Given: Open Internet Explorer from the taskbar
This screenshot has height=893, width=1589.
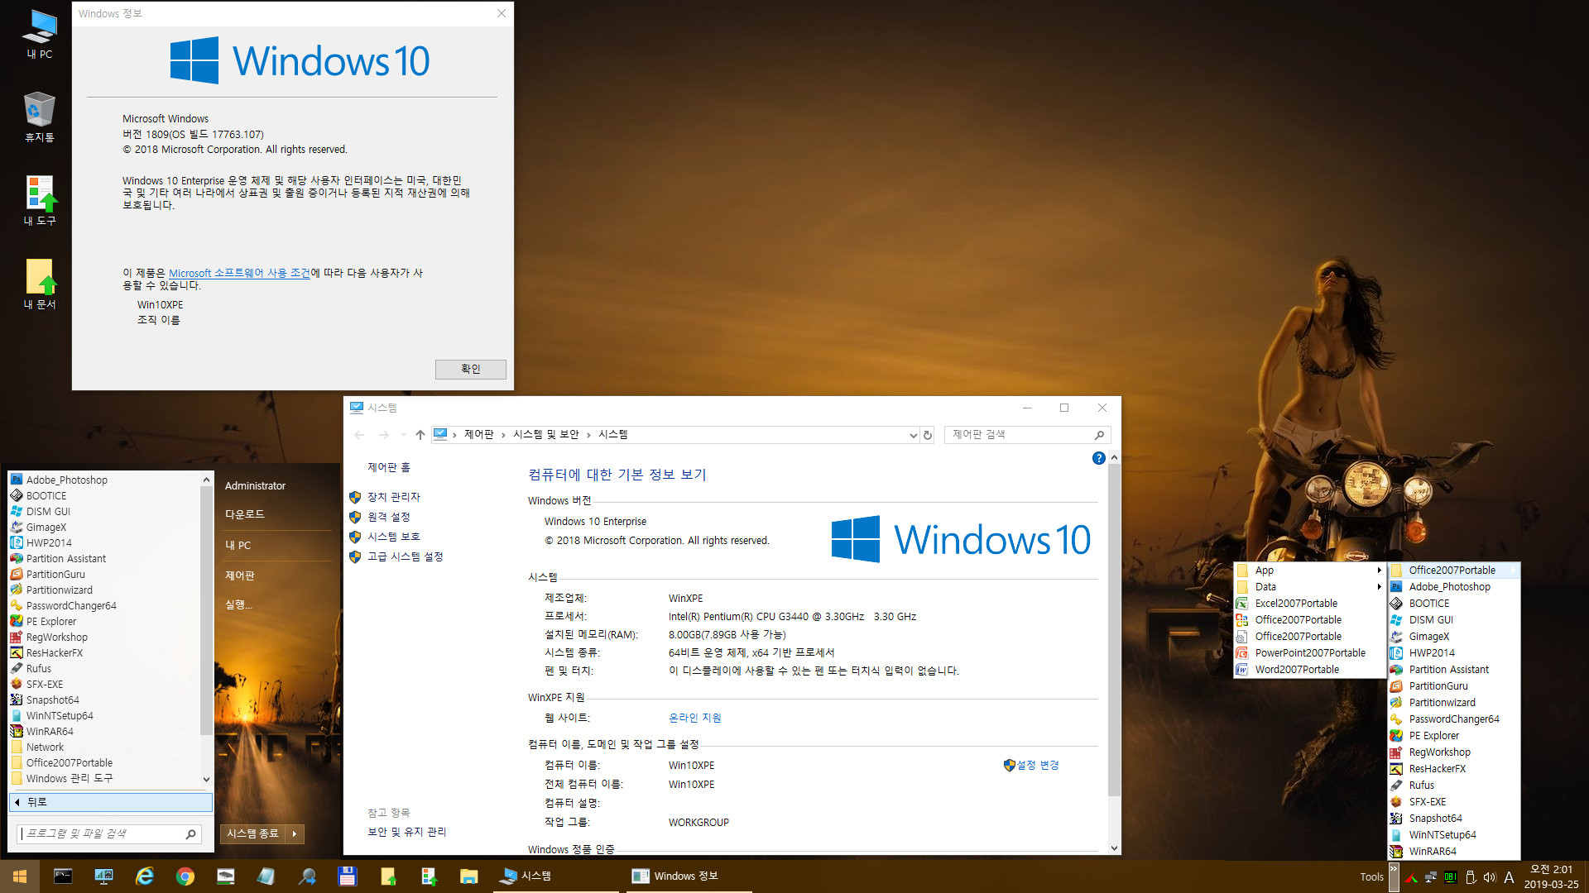Looking at the screenshot, I should (145, 876).
